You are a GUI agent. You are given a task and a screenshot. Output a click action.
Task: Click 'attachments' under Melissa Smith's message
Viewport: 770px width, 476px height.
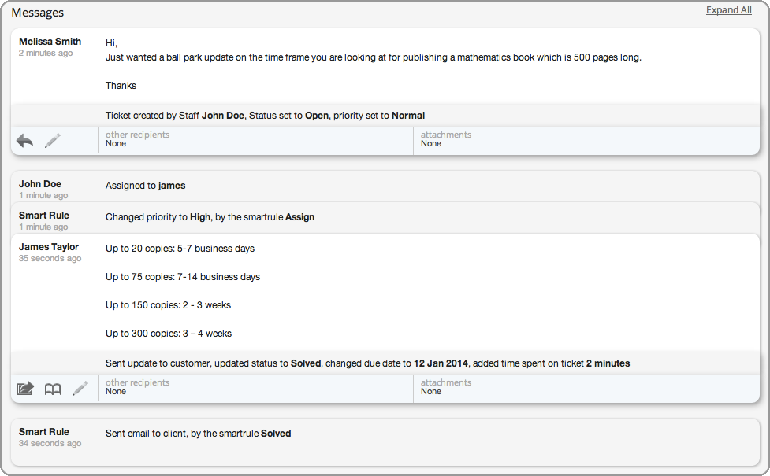[x=446, y=135]
